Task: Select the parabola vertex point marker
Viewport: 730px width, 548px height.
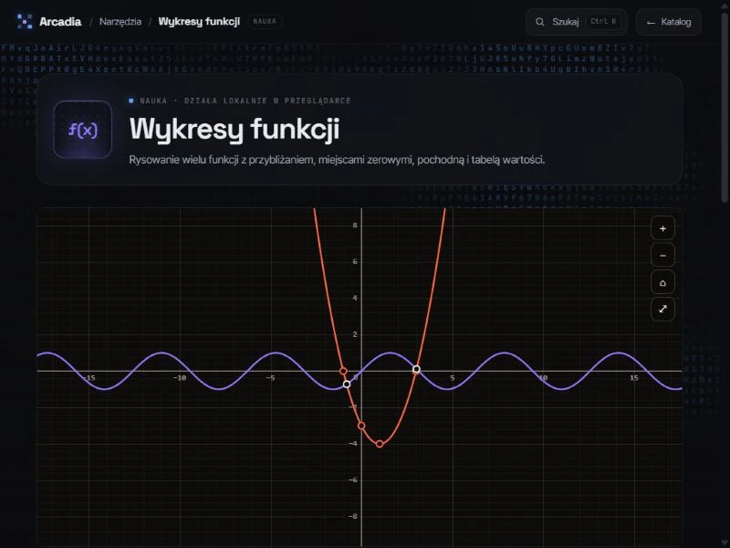Action: pos(380,444)
